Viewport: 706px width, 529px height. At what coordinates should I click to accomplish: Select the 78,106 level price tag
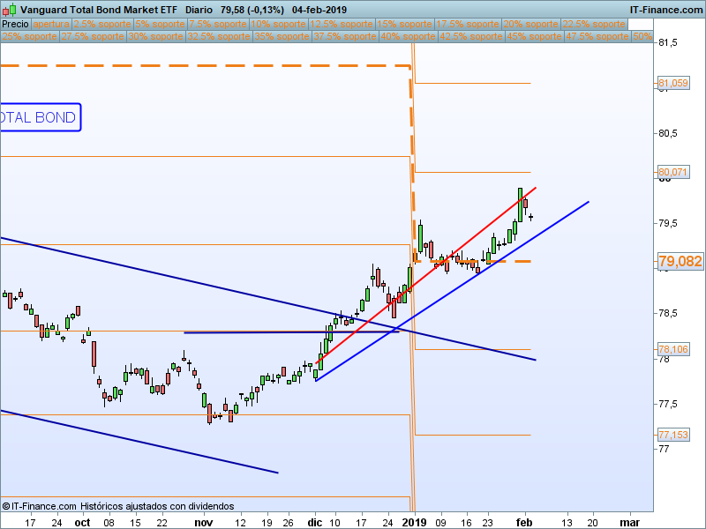coord(673,349)
